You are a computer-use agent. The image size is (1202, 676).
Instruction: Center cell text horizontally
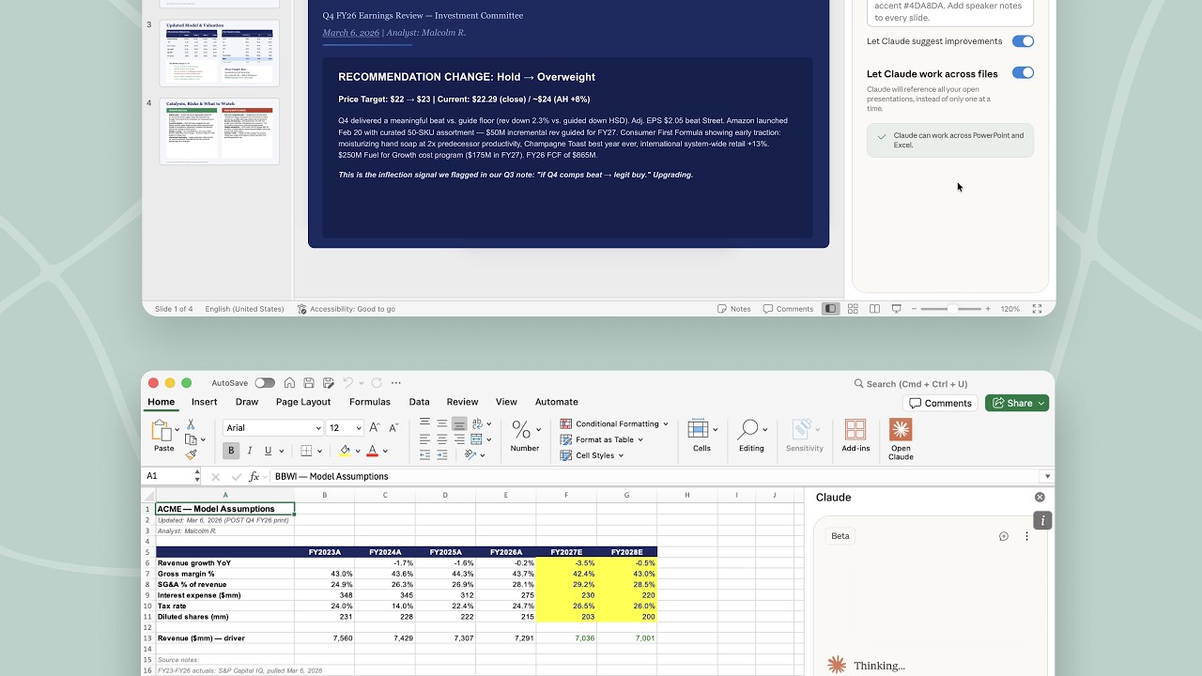pos(441,438)
